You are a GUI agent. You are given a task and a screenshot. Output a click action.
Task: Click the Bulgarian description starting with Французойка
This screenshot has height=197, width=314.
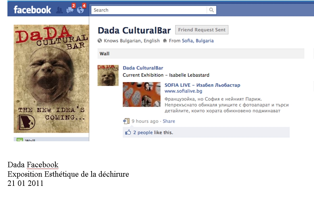pos(226,105)
